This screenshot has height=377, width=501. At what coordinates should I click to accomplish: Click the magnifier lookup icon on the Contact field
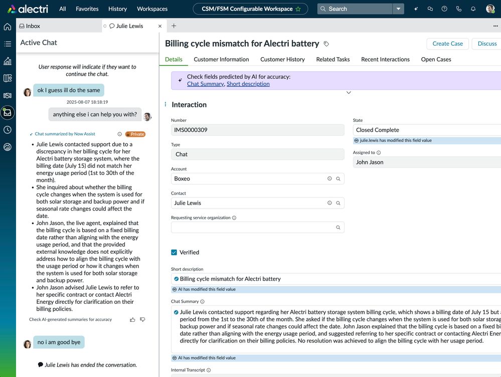339,203
